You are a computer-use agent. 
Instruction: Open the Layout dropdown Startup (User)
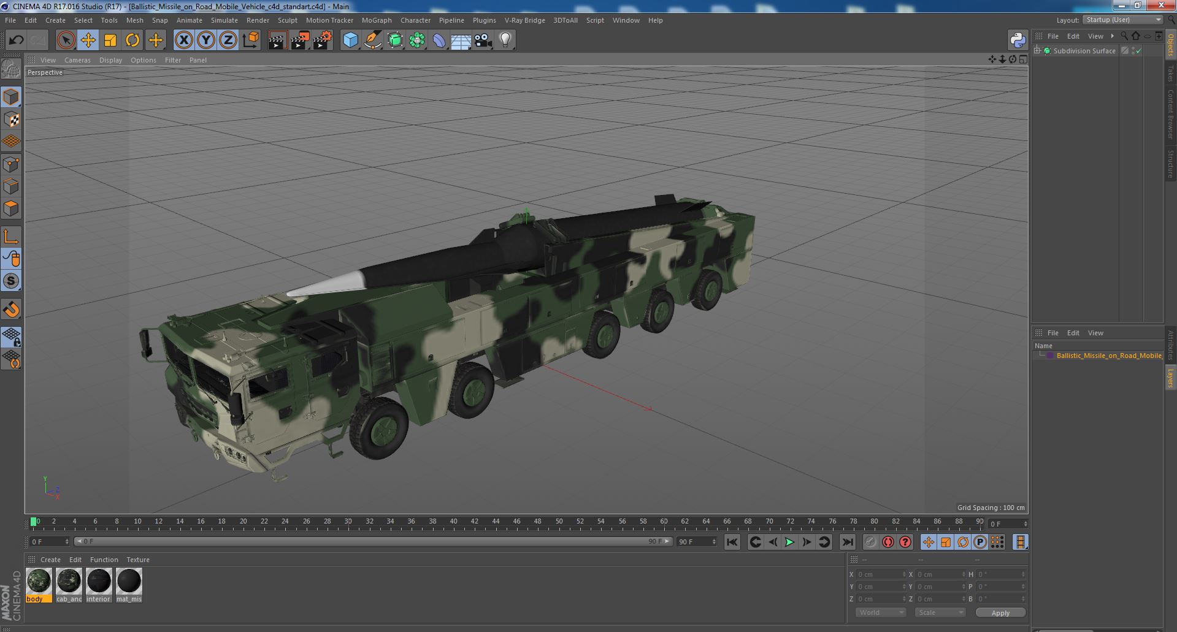coord(1123,20)
